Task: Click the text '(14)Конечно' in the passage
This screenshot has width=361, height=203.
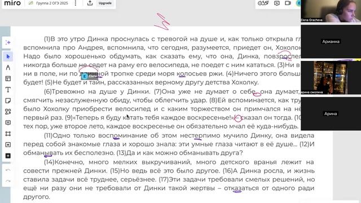Action: tap(64, 162)
